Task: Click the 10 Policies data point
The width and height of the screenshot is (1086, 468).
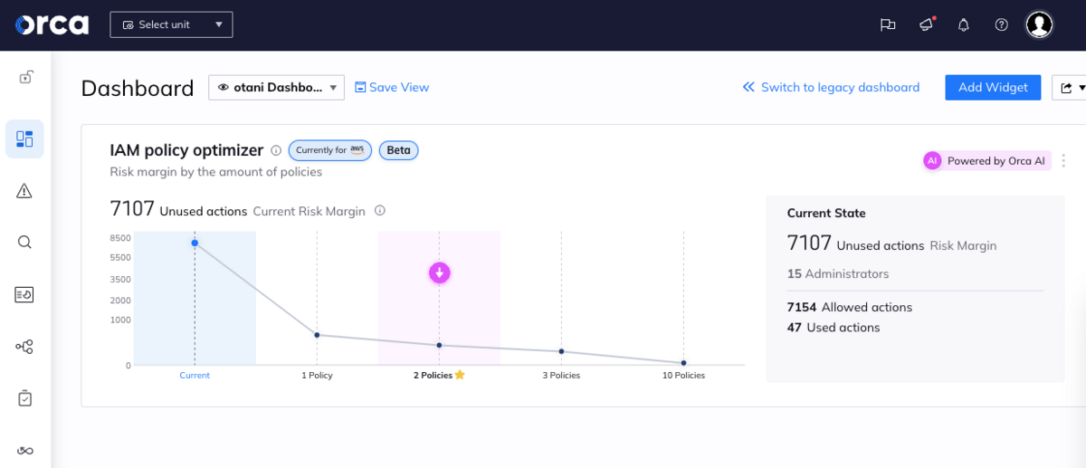Action: point(683,363)
